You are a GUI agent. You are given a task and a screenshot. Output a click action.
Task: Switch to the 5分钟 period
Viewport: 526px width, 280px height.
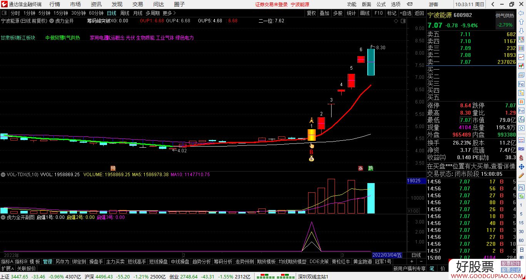click(x=44, y=13)
